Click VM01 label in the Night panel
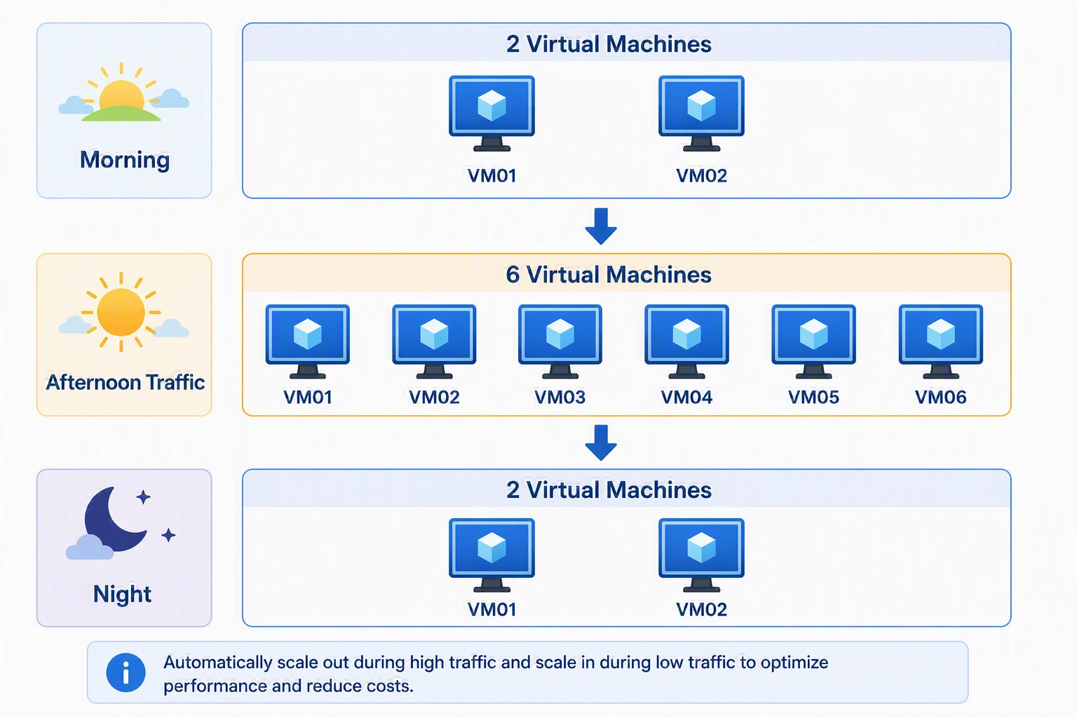1077x718 pixels. pyautogui.click(x=492, y=609)
